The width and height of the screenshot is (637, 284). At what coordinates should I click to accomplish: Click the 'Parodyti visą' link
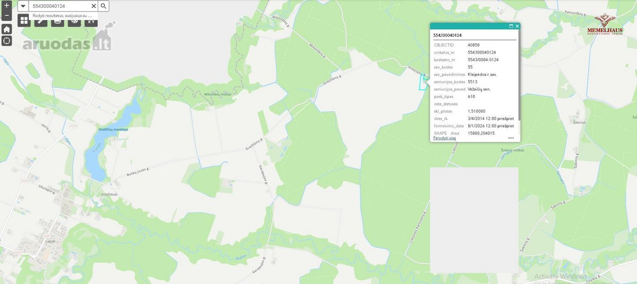coord(444,138)
